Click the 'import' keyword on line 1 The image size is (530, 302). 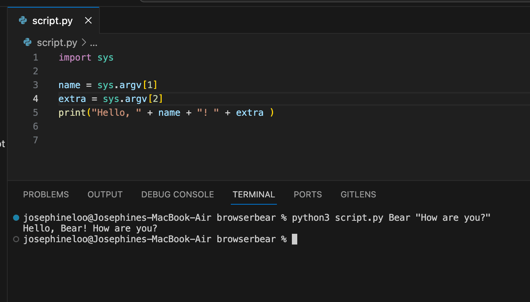coord(75,57)
